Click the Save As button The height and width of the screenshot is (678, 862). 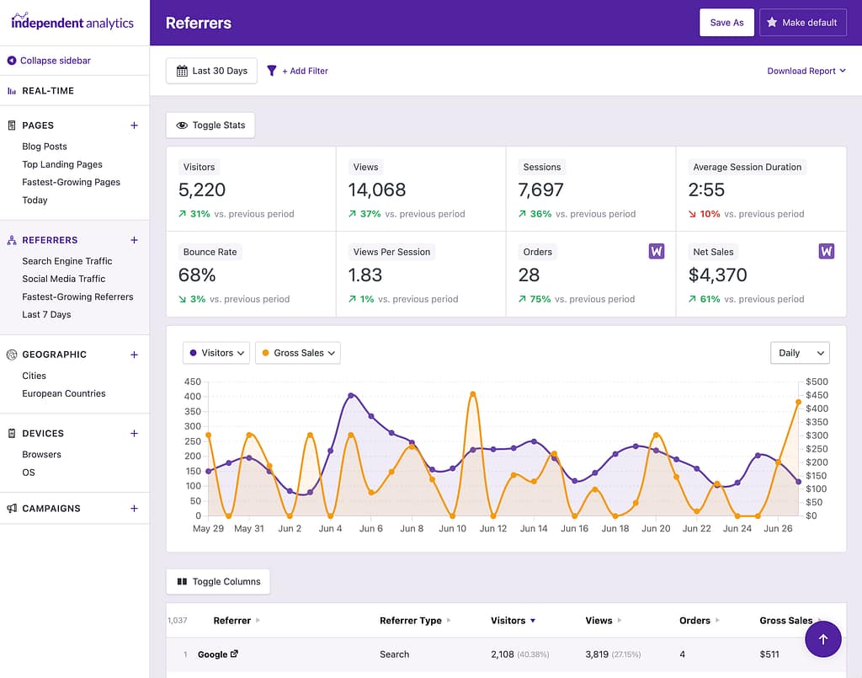pos(726,22)
